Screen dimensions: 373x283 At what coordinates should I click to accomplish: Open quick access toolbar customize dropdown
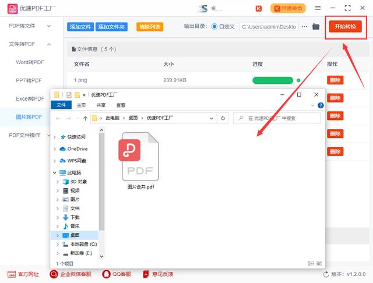[x=84, y=95]
